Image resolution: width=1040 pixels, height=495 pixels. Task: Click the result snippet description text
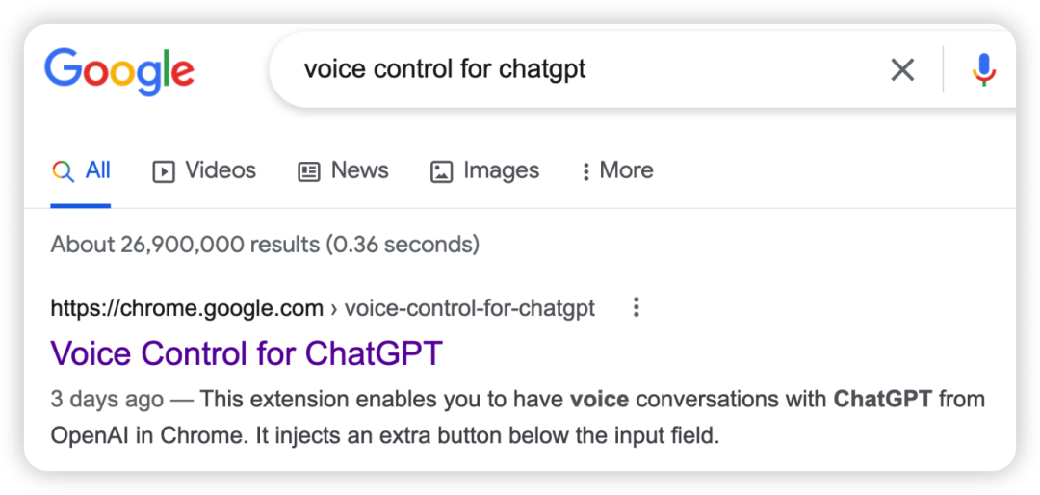[x=517, y=418]
